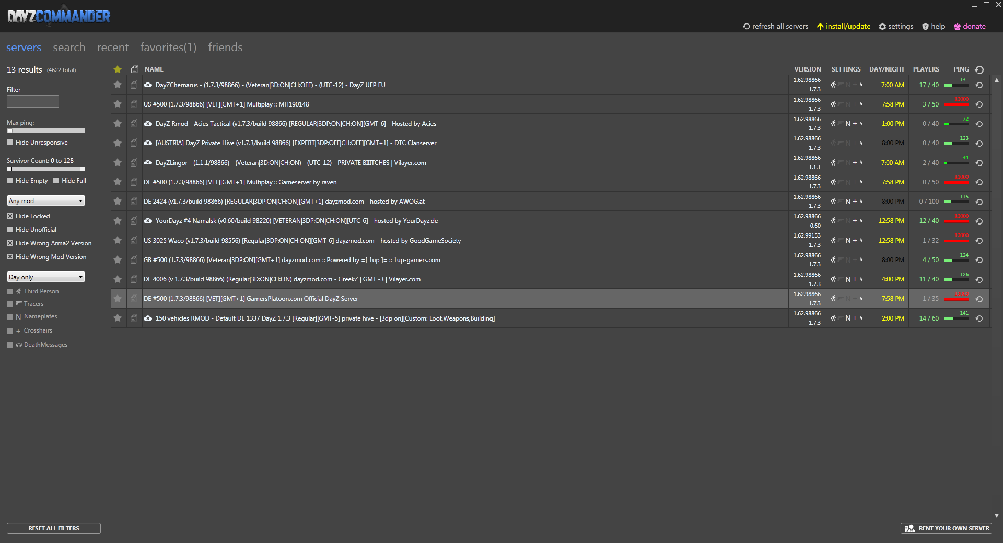Refresh the DayZ Rmod Acies Tactical server

point(979,124)
